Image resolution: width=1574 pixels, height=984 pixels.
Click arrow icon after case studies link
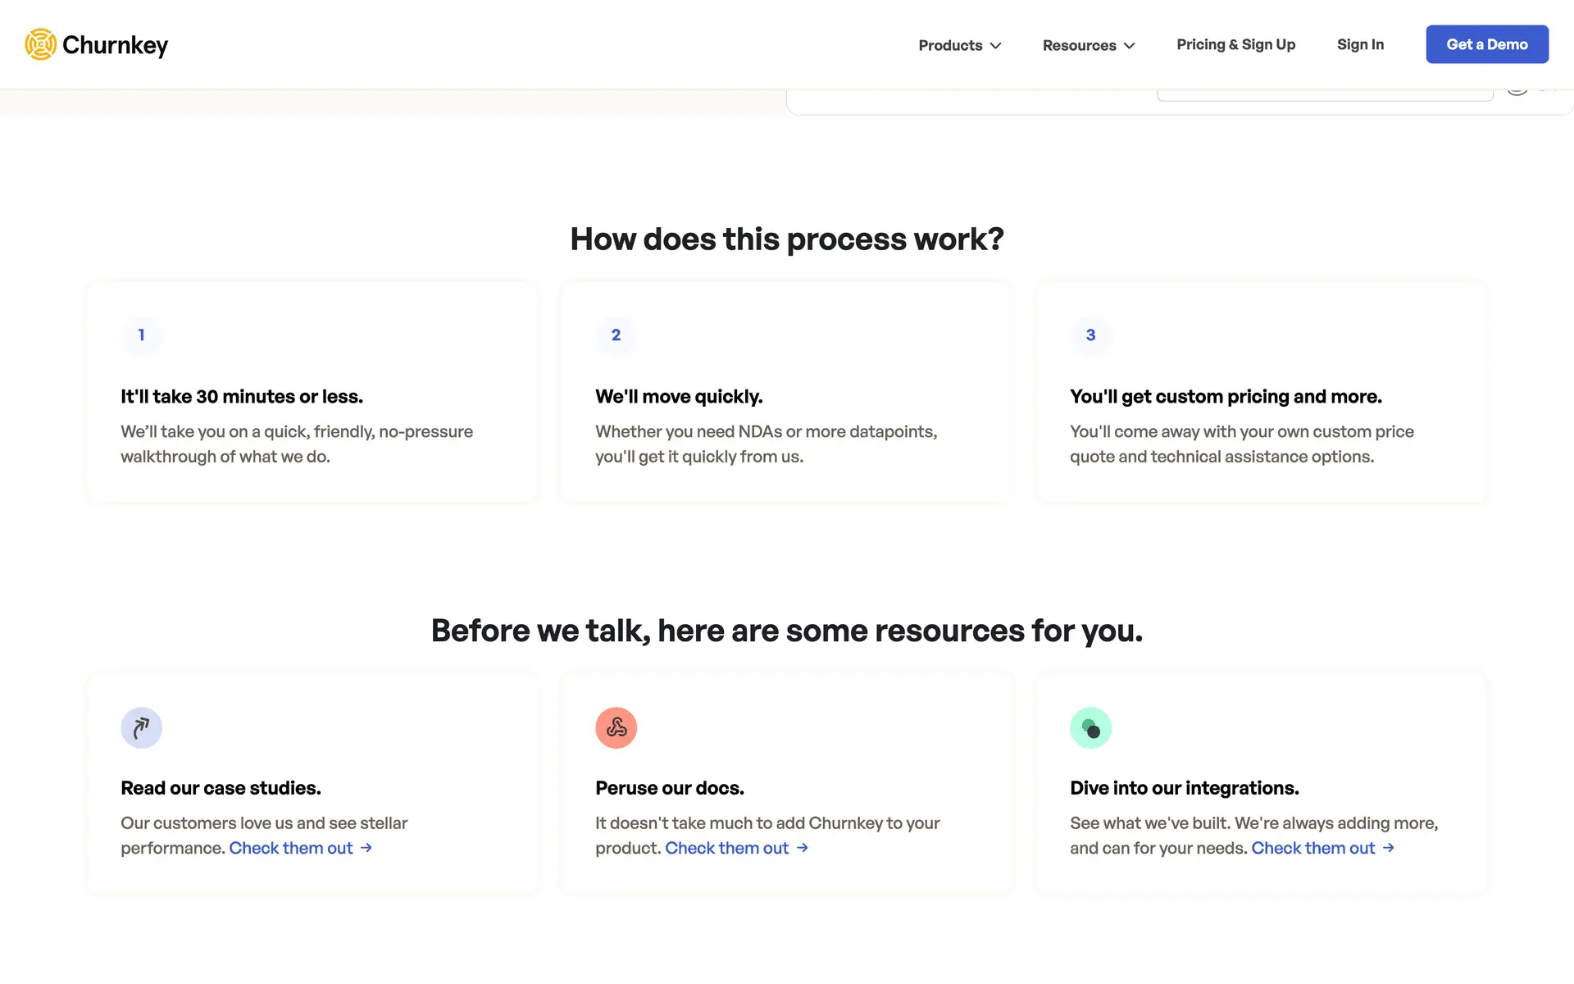[x=366, y=848]
